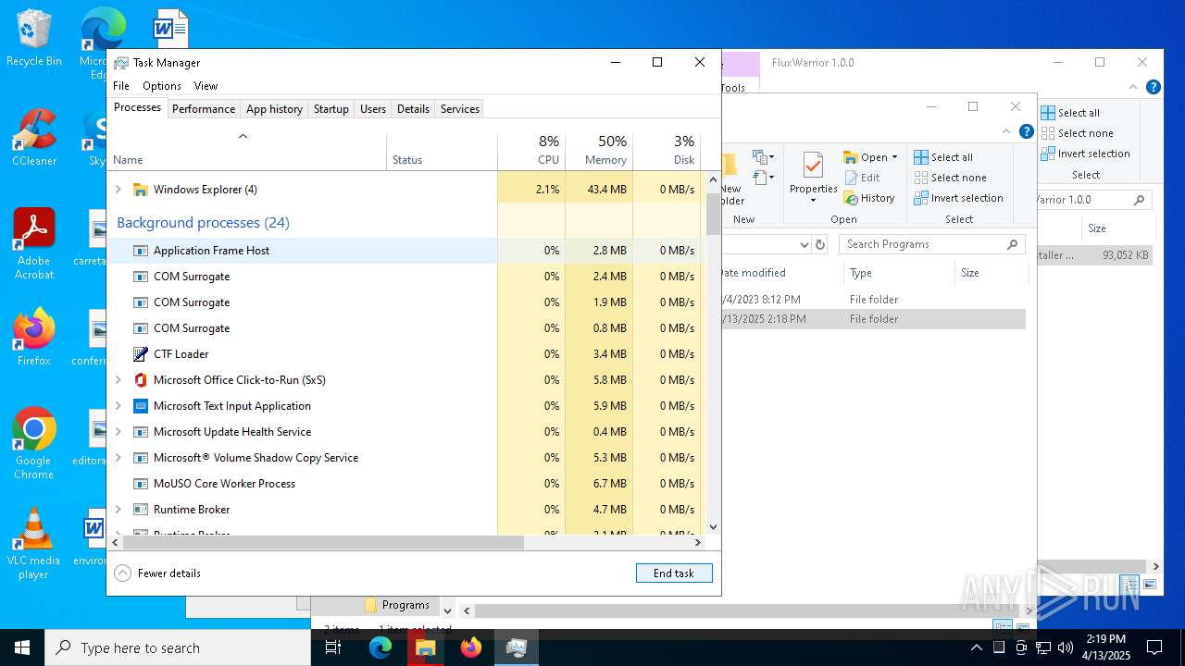Click the Task Manager horizontal scrollbar thumb
The width and height of the screenshot is (1185, 666).
324,543
